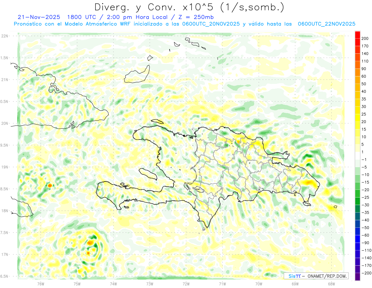Click the "-170" color scale label
The width and height of the screenshot is (372, 288).
(x=366, y=265)
